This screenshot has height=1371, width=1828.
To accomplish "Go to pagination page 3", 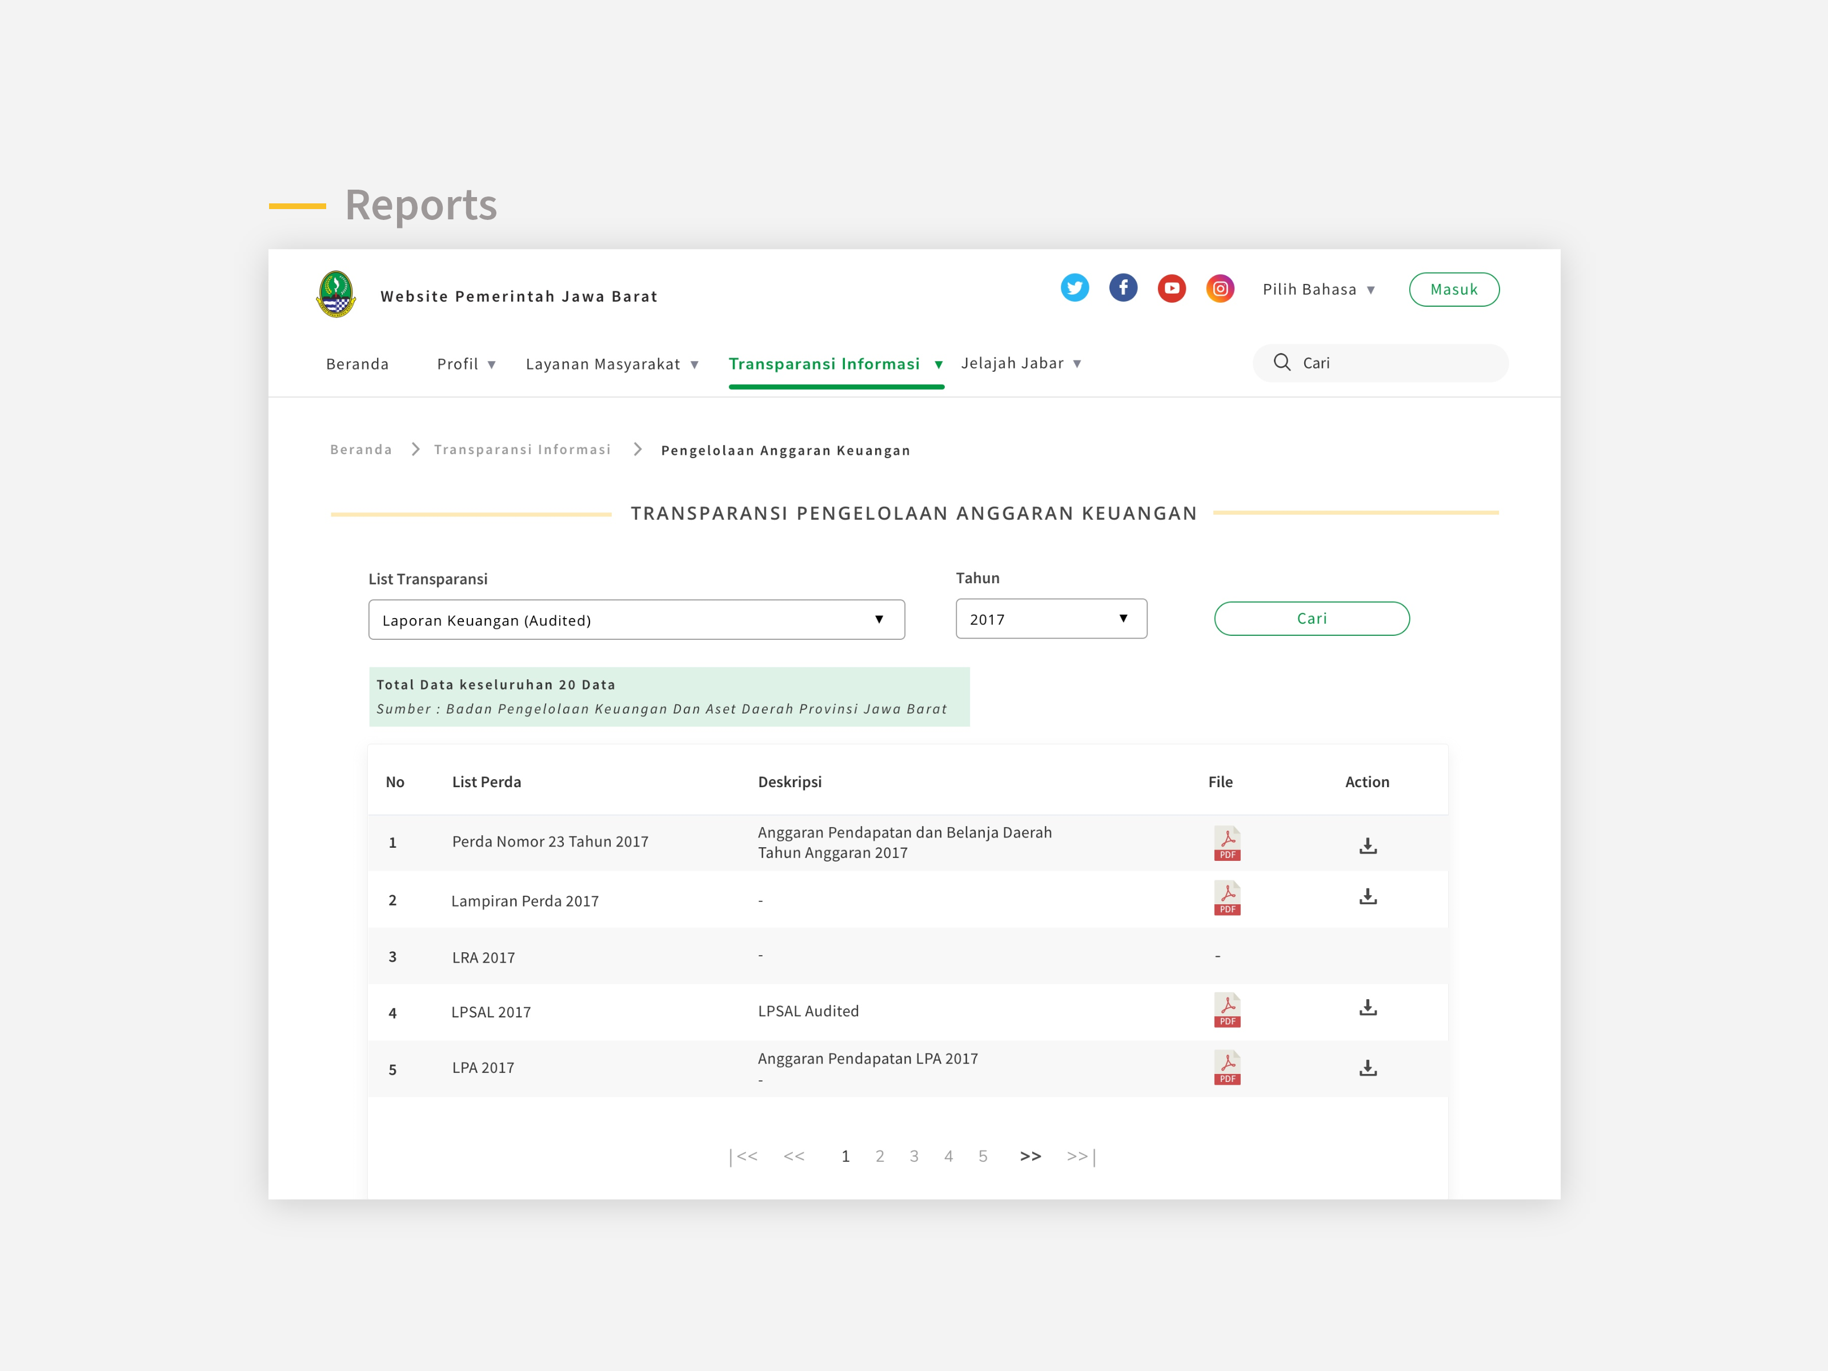I will pos(914,1156).
